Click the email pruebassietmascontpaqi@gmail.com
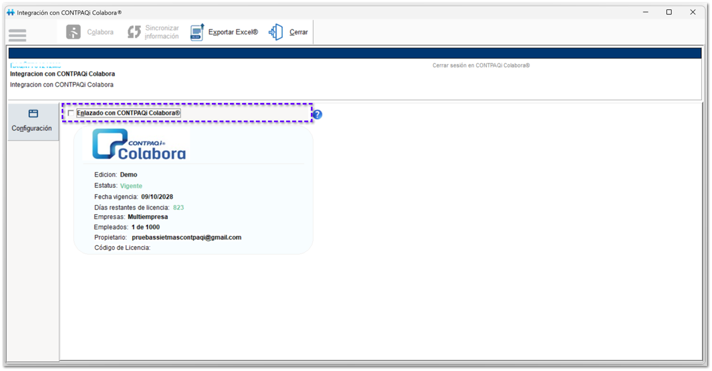Viewport: 712px width, 371px height. pyautogui.click(x=187, y=237)
